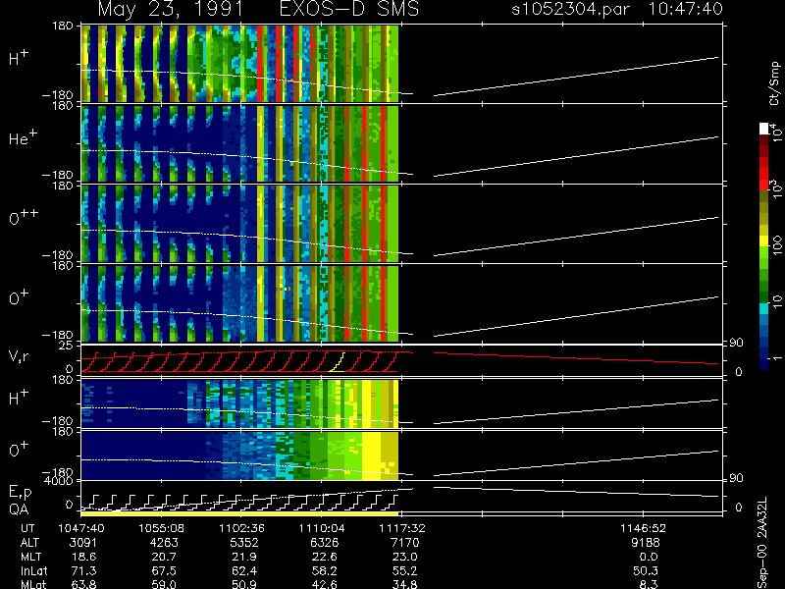This screenshot has height=589, width=785.
Task: Select the "MLT" row label
Action: [30, 557]
